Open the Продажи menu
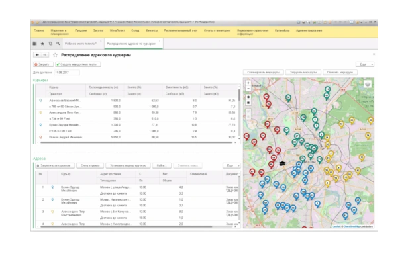This screenshot has width=408, height=268. (81, 29)
